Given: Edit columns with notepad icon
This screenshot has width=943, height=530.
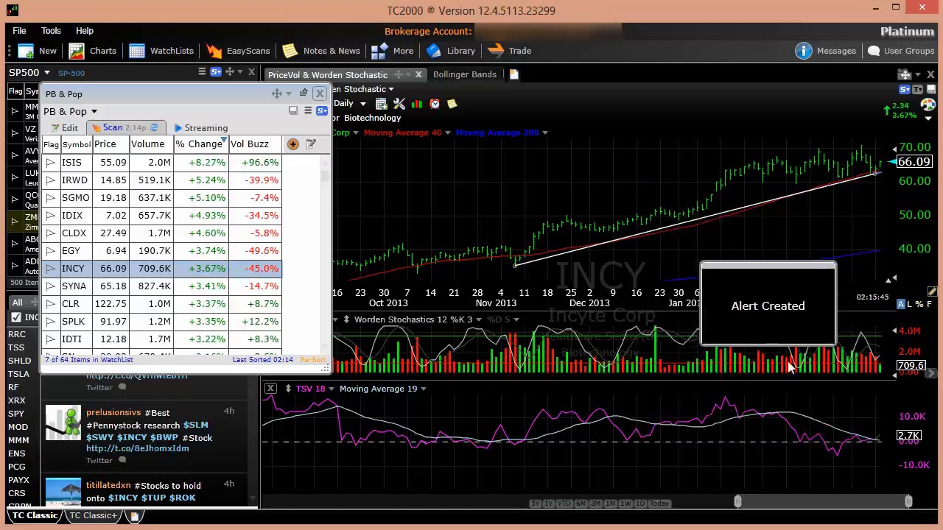Looking at the screenshot, I should tap(311, 144).
